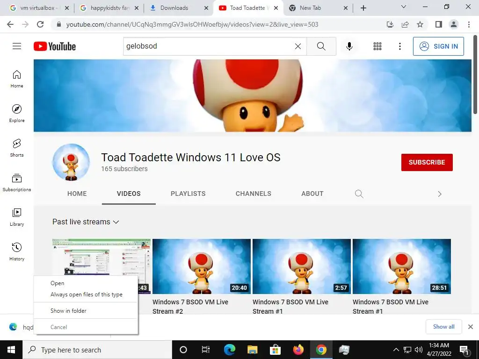Open the 28:51 video thumbnail
This screenshot has width=479, height=359.
point(402,266)
